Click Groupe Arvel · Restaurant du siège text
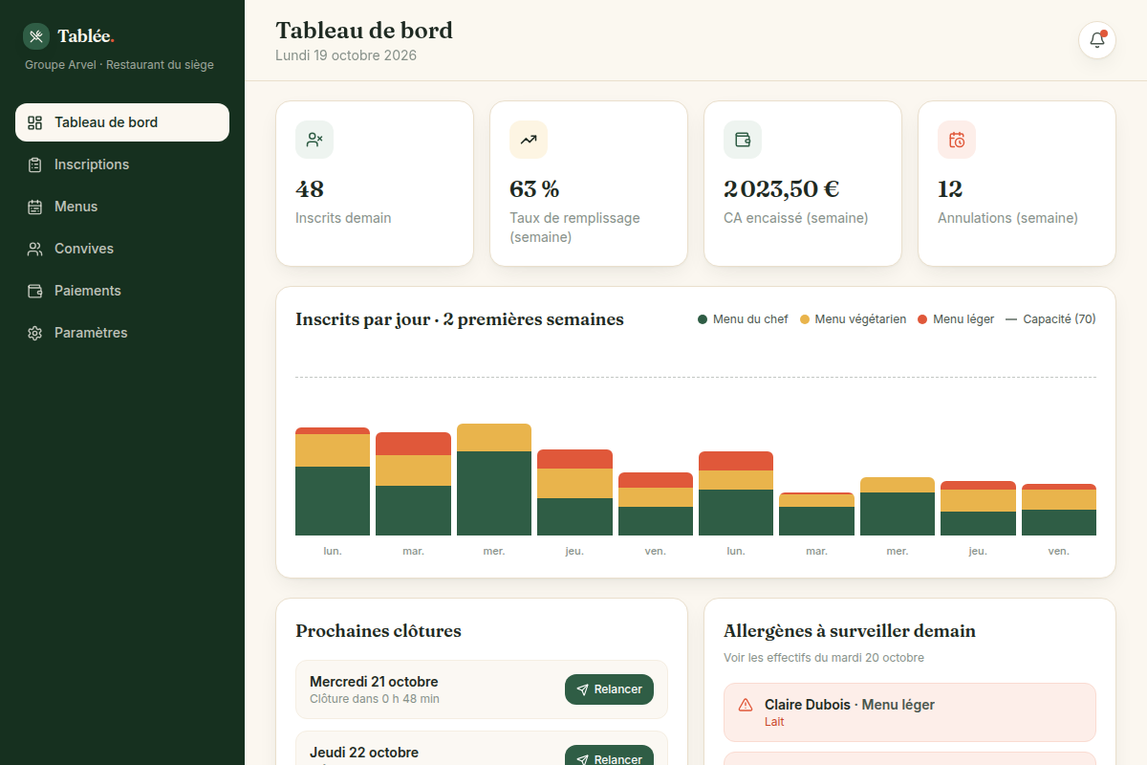Screen dimensions: 1147x765 (119, 65)
